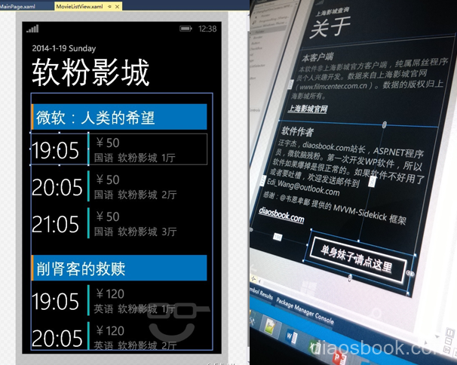Screen dimensions: 457x365
Task: Select the 21:05 showtime text
Action: 55,224
